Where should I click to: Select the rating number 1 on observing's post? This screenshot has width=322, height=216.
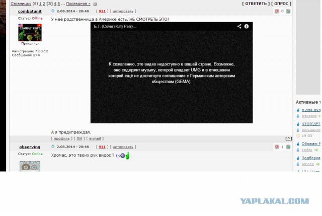point(282,147)
